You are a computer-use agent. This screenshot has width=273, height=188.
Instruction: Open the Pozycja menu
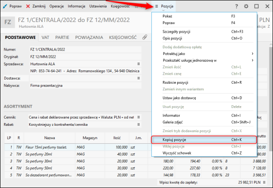(x=167, y=6)
